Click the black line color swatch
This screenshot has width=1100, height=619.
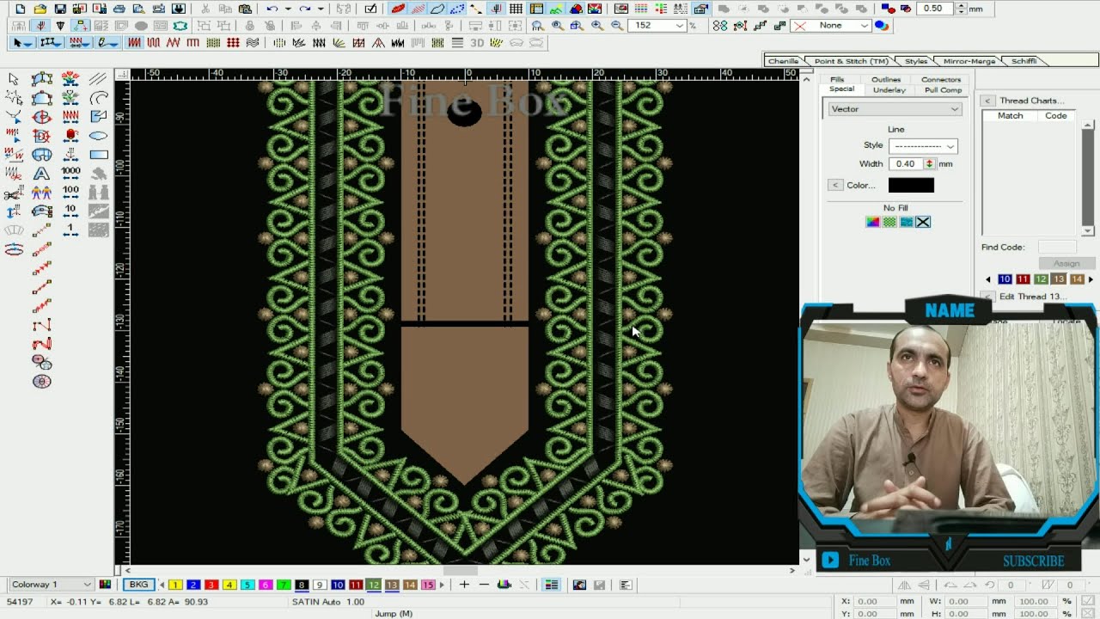pyautogui.click(x=911, y=185)
